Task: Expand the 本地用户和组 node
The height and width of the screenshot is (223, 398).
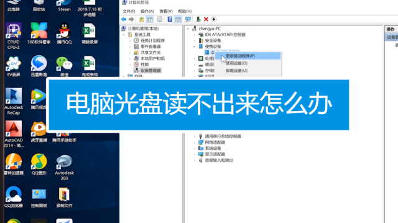Action: [130, 59]
